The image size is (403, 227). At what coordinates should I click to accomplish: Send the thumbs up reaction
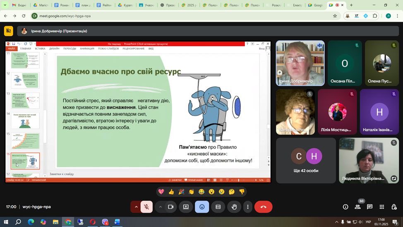click(x=171, y=191)
